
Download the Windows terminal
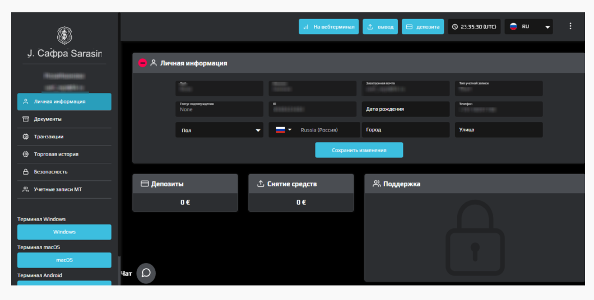64,232
